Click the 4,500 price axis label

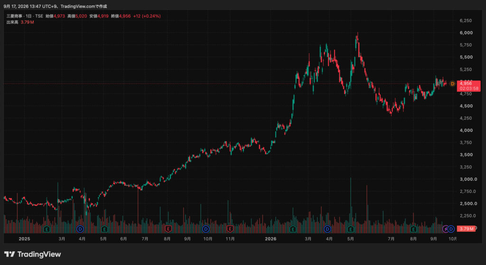coord(466,106)
